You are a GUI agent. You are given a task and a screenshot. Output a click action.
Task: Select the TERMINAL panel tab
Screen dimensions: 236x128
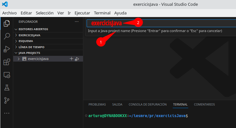(180, 104)
